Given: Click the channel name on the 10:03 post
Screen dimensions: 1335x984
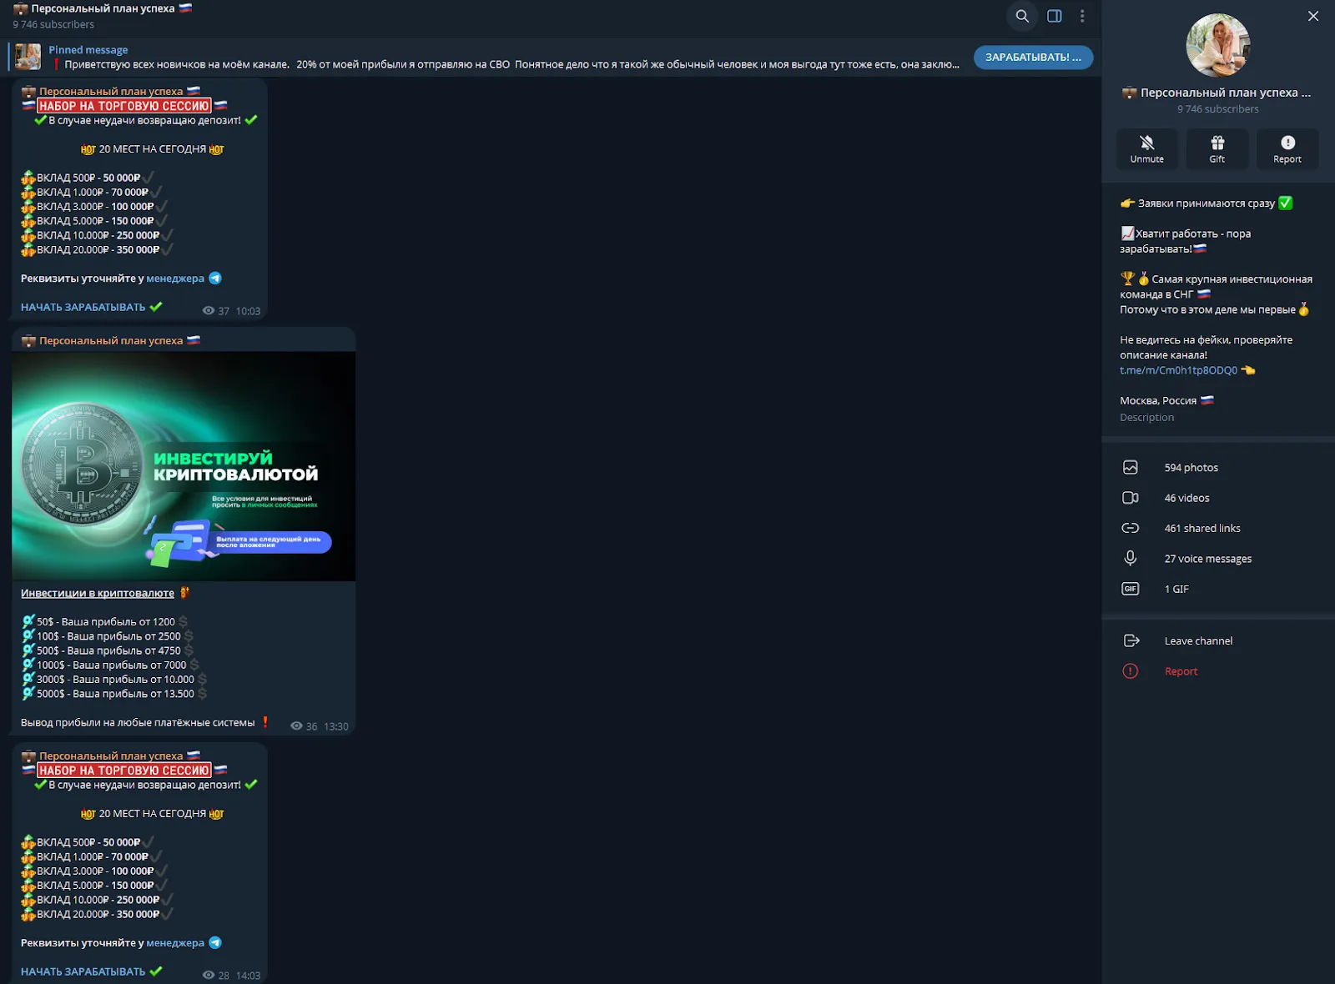Looking at the screenshot, I should point(111,91).
